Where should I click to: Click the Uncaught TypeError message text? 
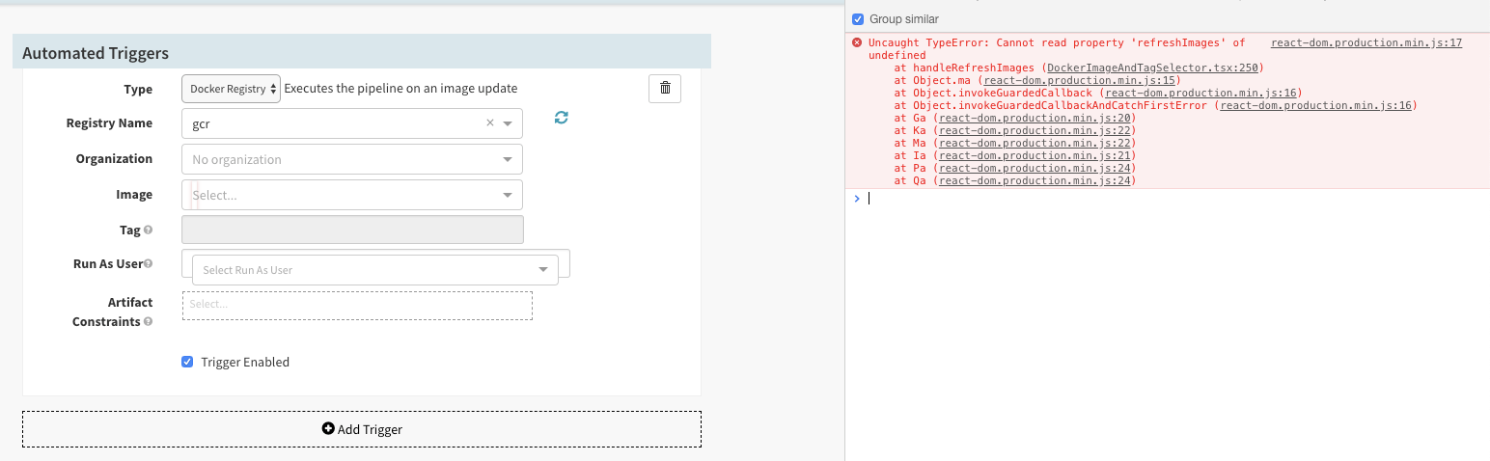click(1057, 49)
